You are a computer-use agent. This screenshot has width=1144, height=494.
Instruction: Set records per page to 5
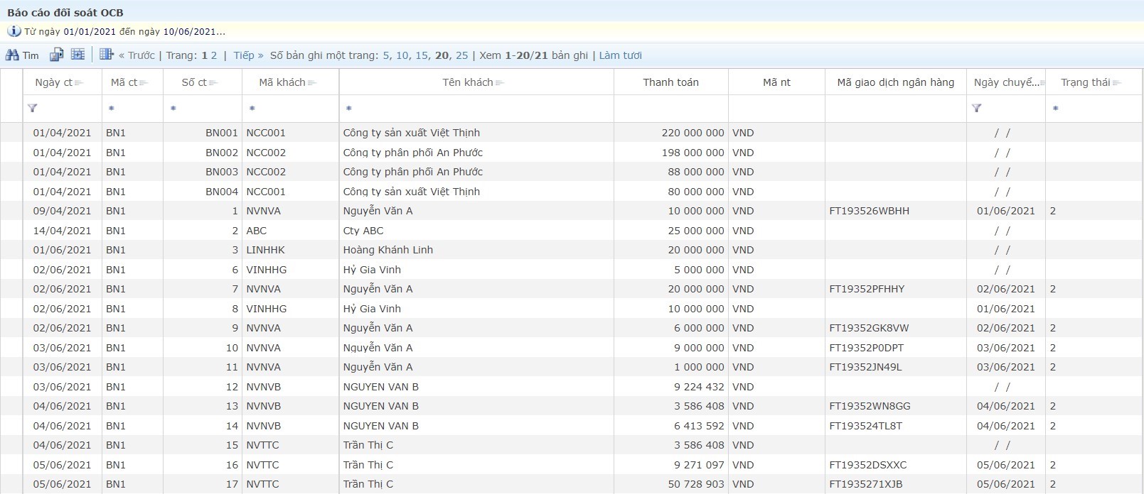(x=386, y=55)
